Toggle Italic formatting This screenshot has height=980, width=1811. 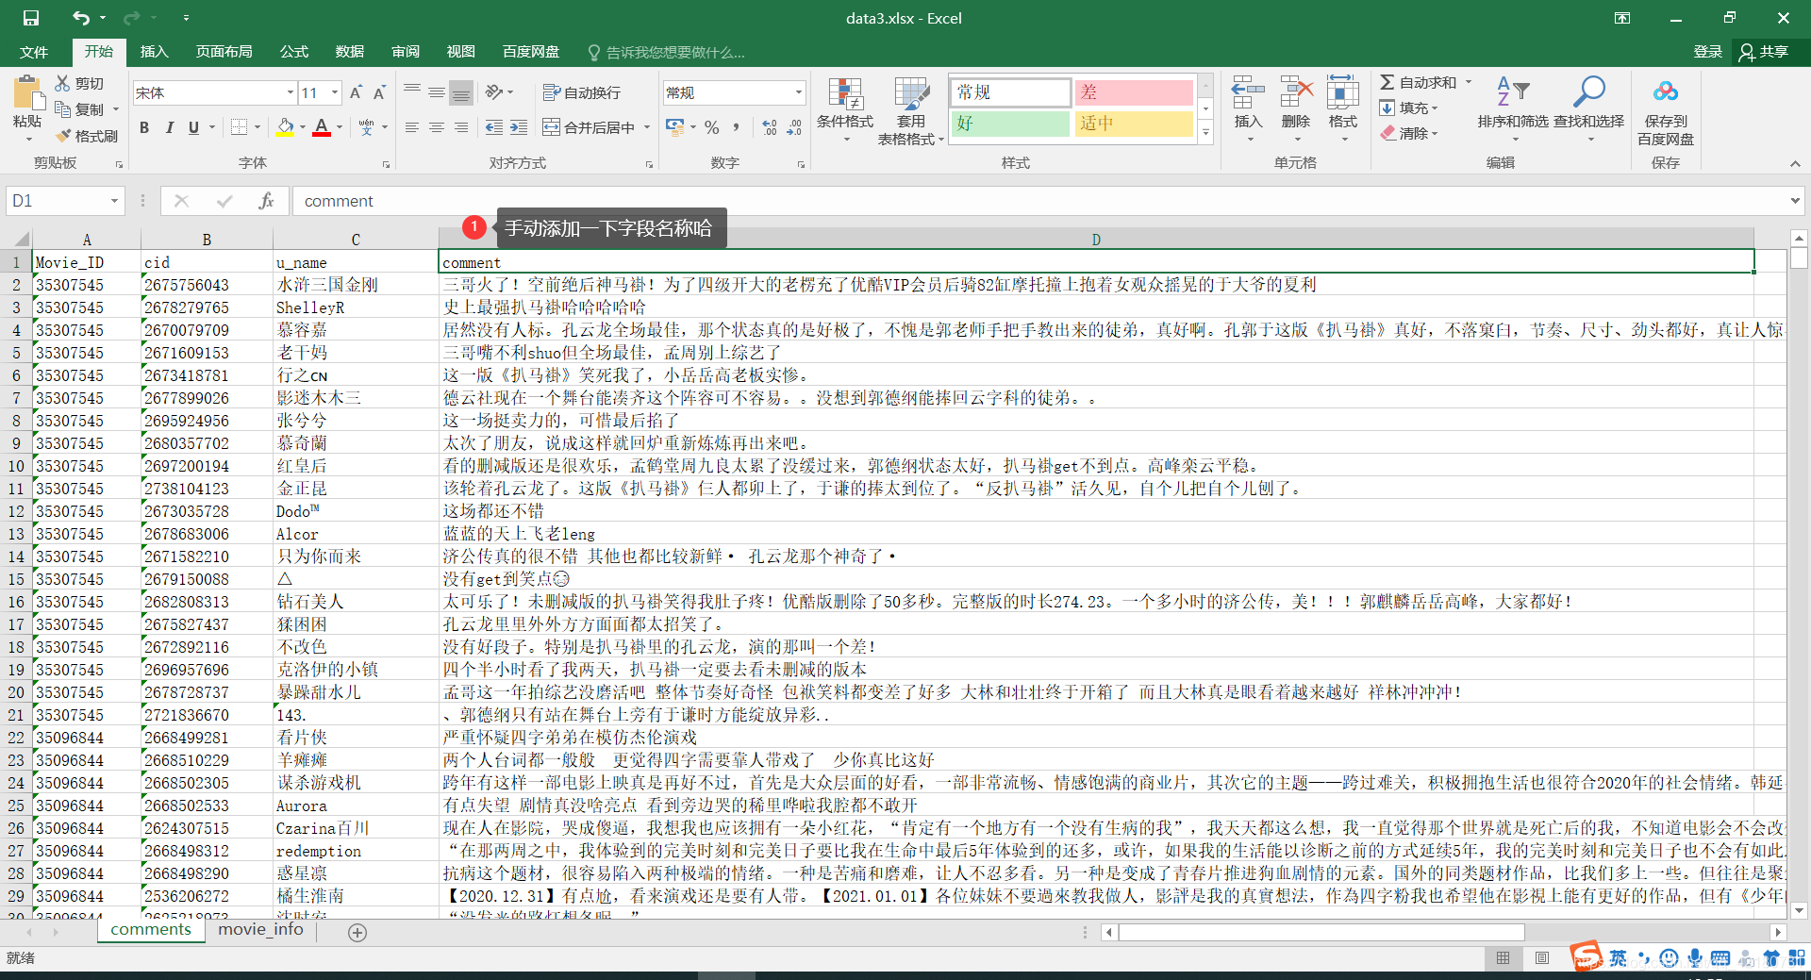pyautogui.click(x=169, y=127)
